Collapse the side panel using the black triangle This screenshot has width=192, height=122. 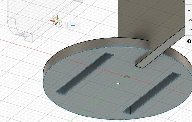coord(189,11)
